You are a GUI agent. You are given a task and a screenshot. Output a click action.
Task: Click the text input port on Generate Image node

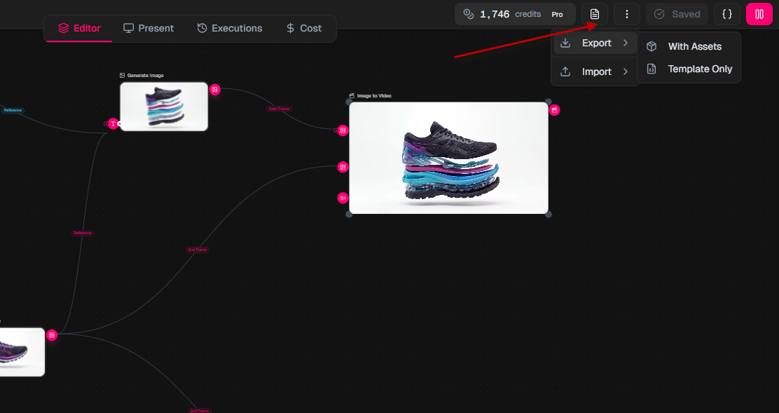[113, 123]
